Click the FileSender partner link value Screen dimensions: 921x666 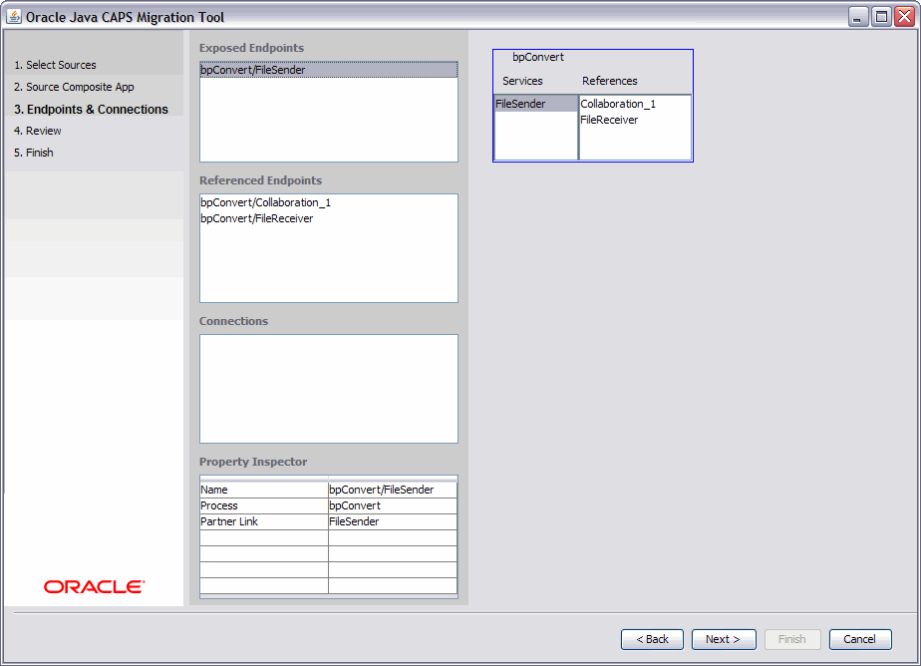[393, 521]
